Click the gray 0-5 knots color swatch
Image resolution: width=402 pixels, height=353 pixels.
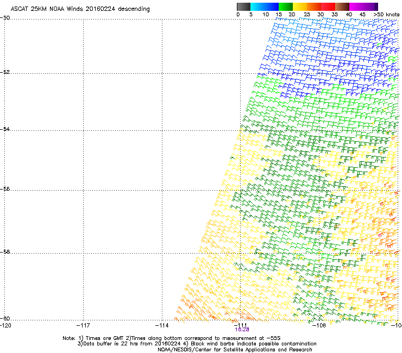tap(243, 7)
